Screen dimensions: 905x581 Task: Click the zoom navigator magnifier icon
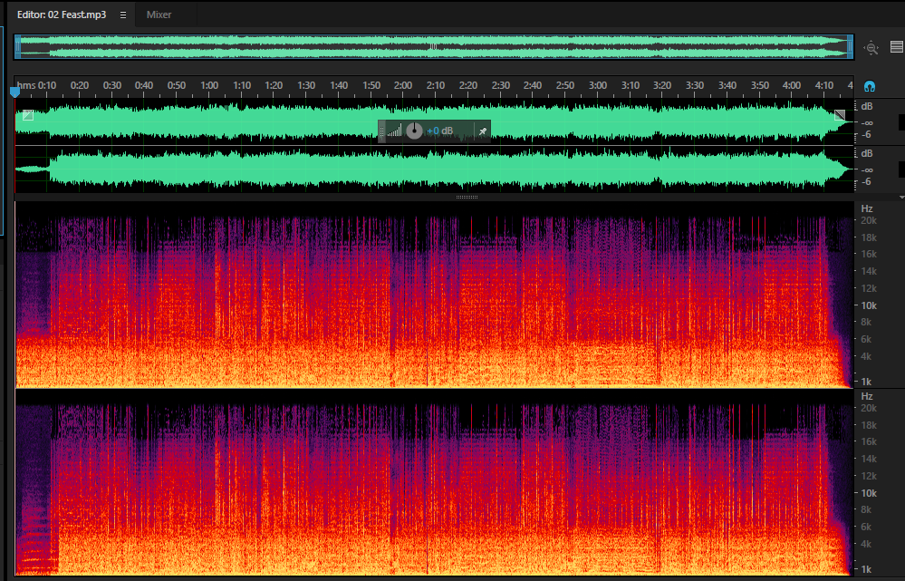(x=871, y=48)
